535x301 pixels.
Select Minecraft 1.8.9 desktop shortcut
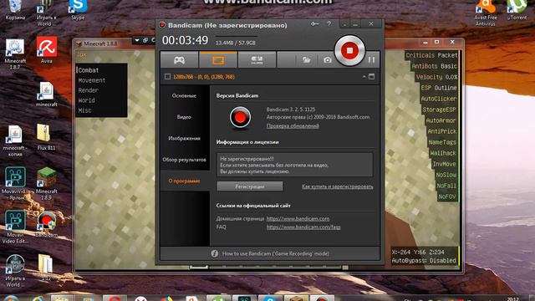click(47, 184)
